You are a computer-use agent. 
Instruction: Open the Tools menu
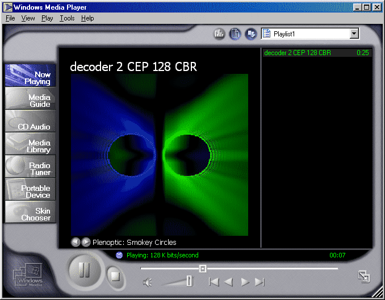click(67, 18)
